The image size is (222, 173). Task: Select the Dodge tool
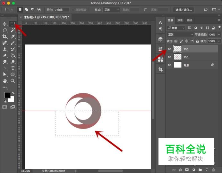(13, 62)
